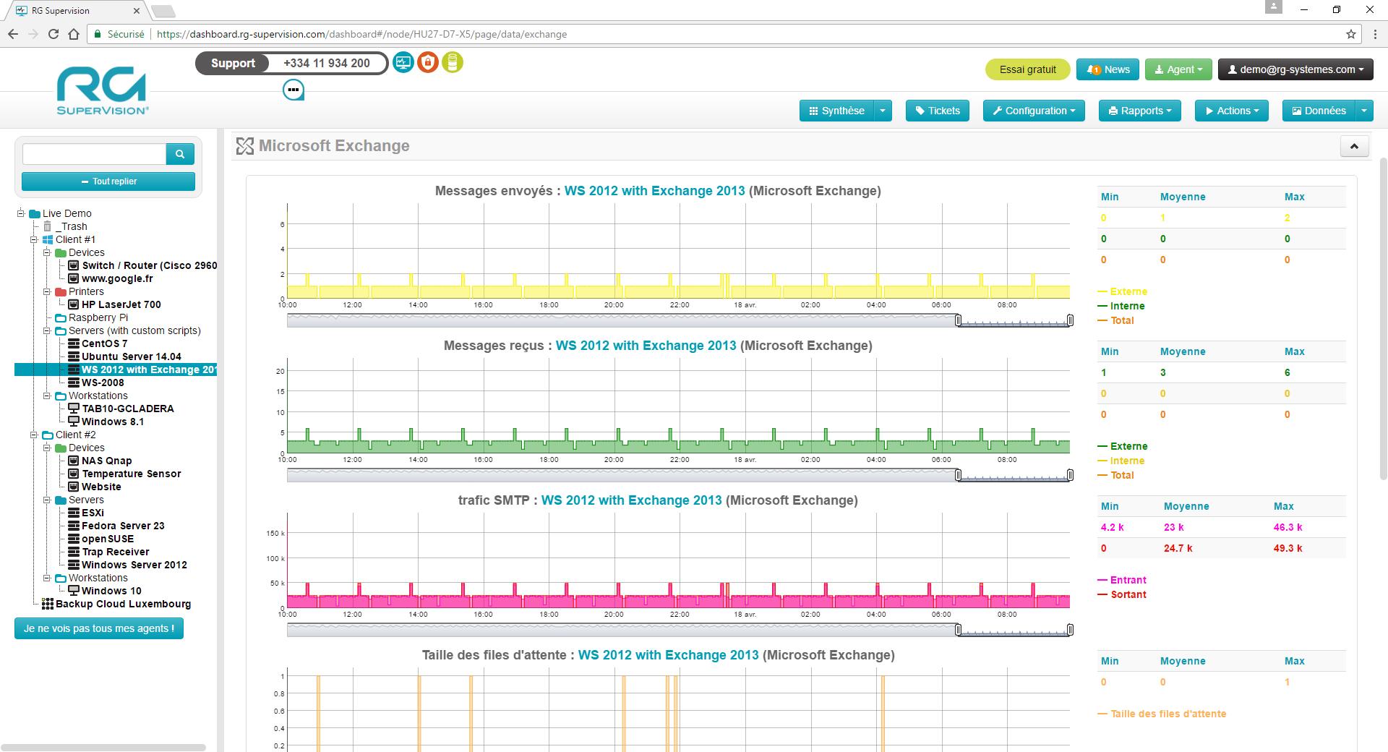Click the Essai gratuit button
This screenshot has width=1388, height=752.
[1027, 69]
